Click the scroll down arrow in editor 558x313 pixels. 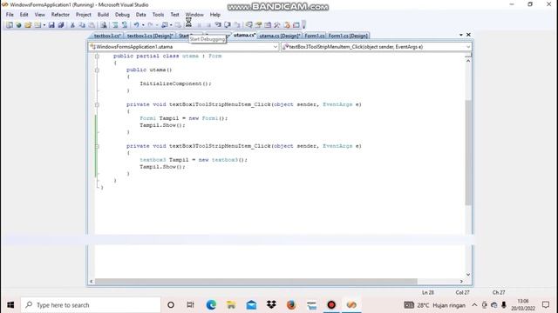point(468,275)
